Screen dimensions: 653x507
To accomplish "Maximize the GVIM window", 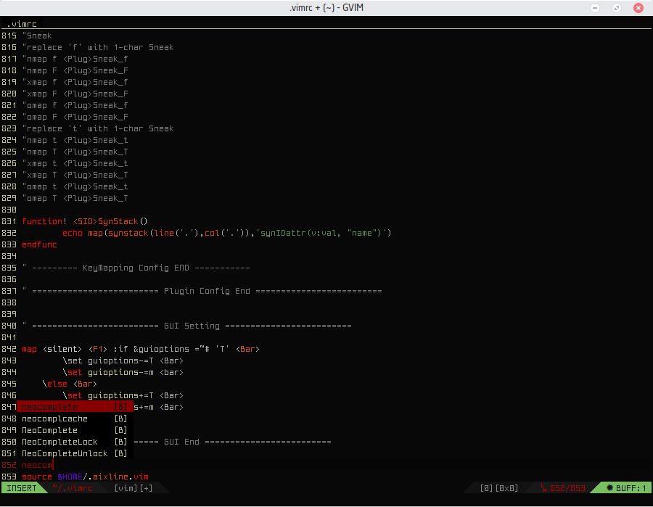I will click(x=617, y=8).
